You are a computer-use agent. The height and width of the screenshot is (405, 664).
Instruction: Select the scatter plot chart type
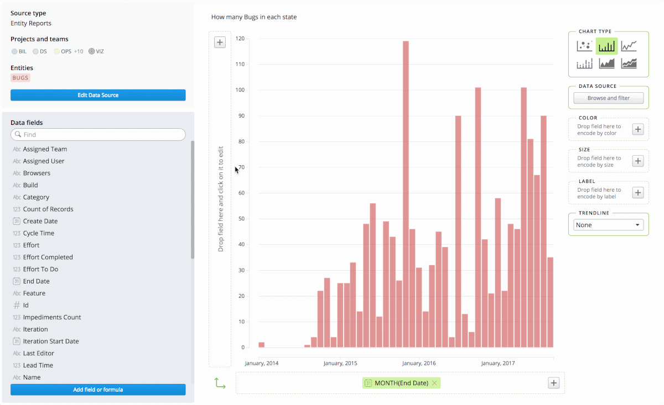(584, 46)
